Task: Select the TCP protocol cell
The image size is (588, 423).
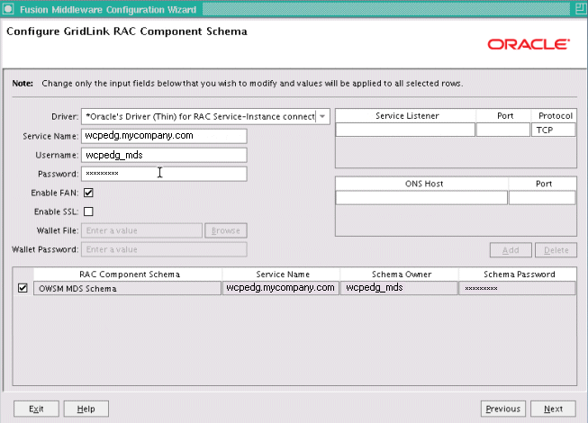Action: click(554, 130)
